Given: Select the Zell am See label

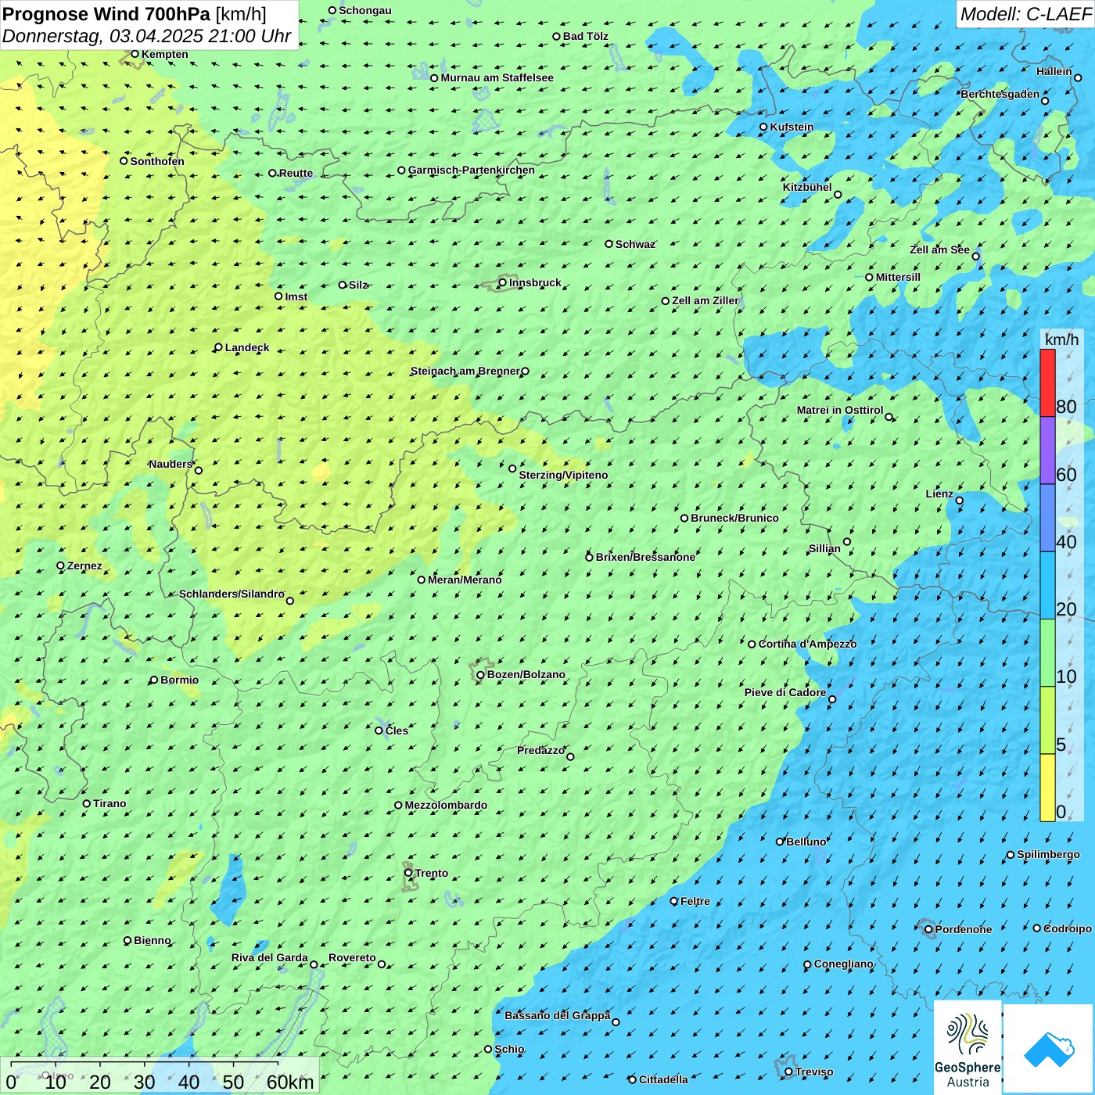Looking at the screenshot, I should click(939, 250).
